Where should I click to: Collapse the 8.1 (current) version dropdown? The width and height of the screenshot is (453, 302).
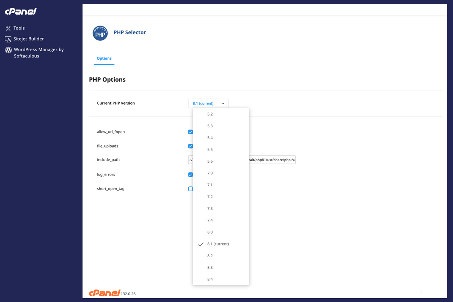pyautogui.click(x=208, y=103)
